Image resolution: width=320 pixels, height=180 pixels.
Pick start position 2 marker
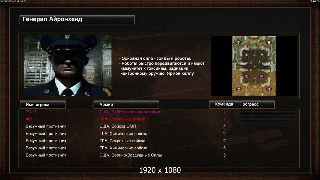pyautogui.click(x=239, y=89)
